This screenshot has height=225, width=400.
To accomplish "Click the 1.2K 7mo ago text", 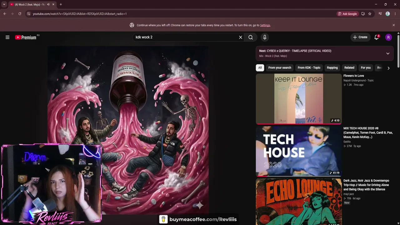I will click(x=353, y=85).
